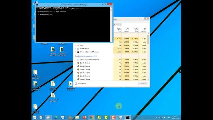
Task: Select the Windows Command Processor icon
Action: pos(78,52)
